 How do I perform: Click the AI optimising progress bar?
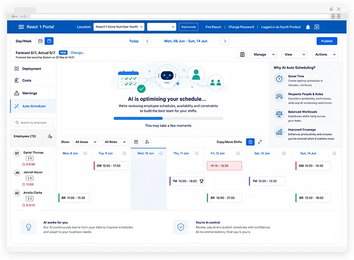tap(169, 118)
